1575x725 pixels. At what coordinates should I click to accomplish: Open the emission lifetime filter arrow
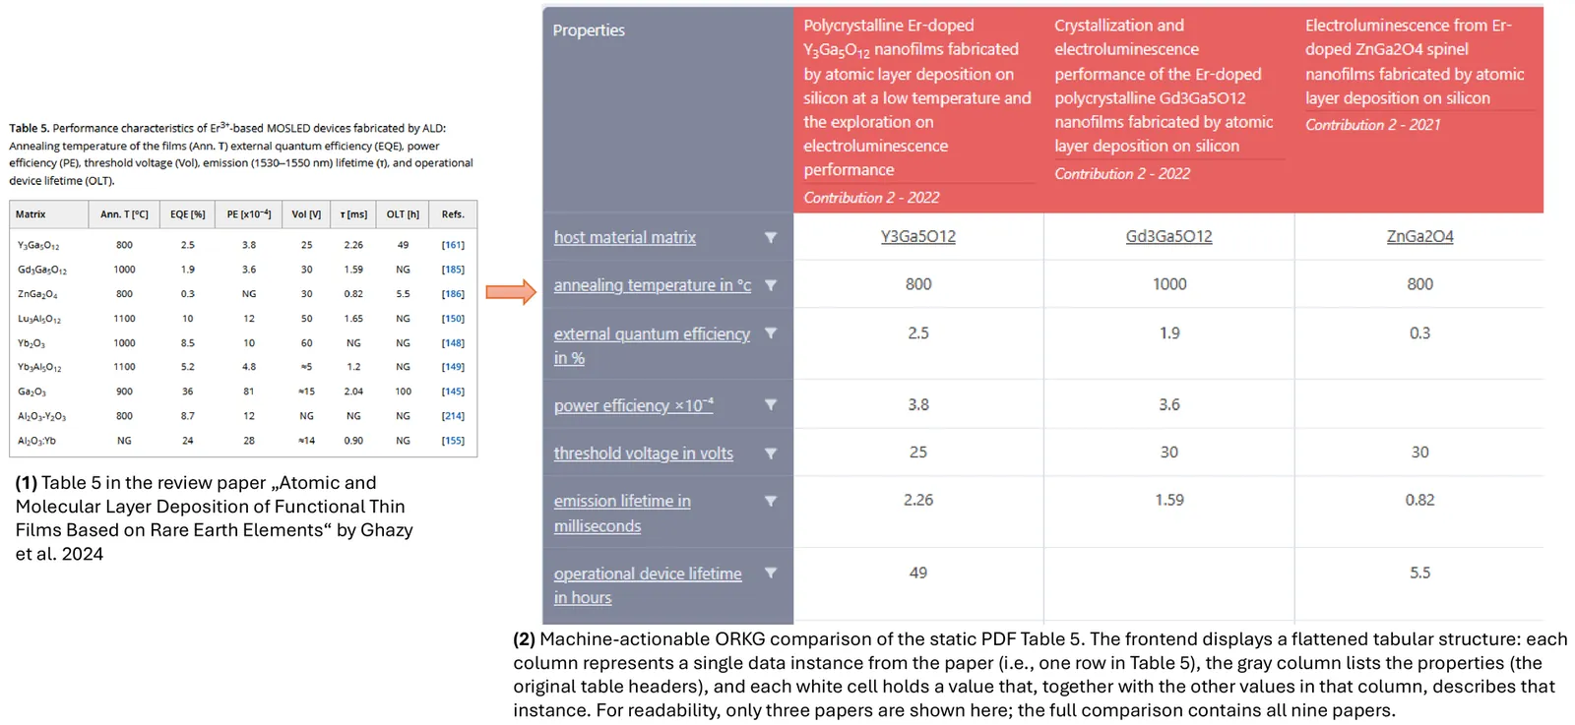coord(771,501)
